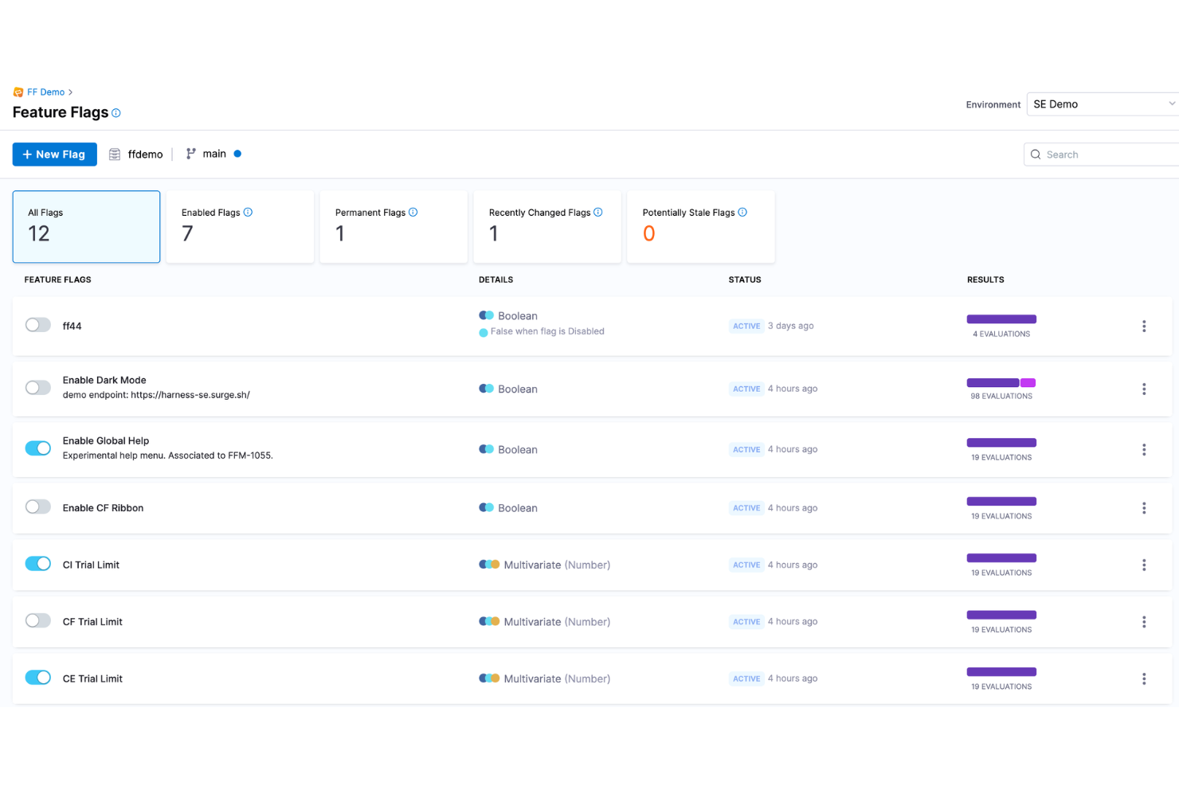Open the more options menu for ff44
The image size is (1179, 786).
pyautogui.click(x=1144, y=327)
